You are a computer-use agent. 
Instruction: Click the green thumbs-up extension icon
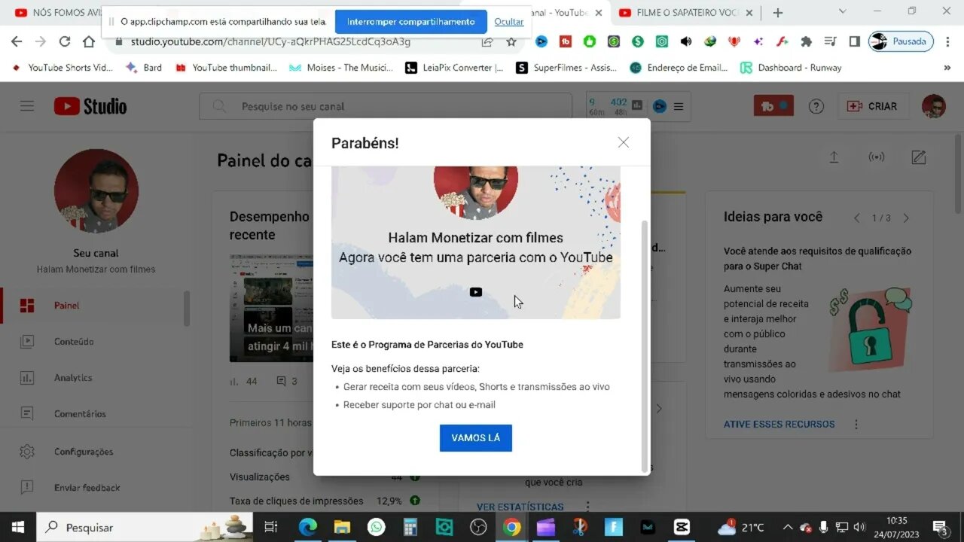pos(589,41)
